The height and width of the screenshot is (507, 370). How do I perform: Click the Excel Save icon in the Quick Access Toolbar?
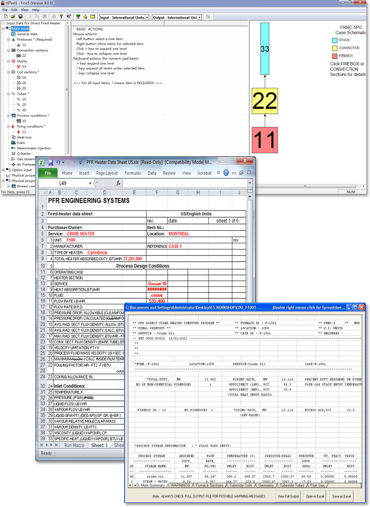coord(50,163)
